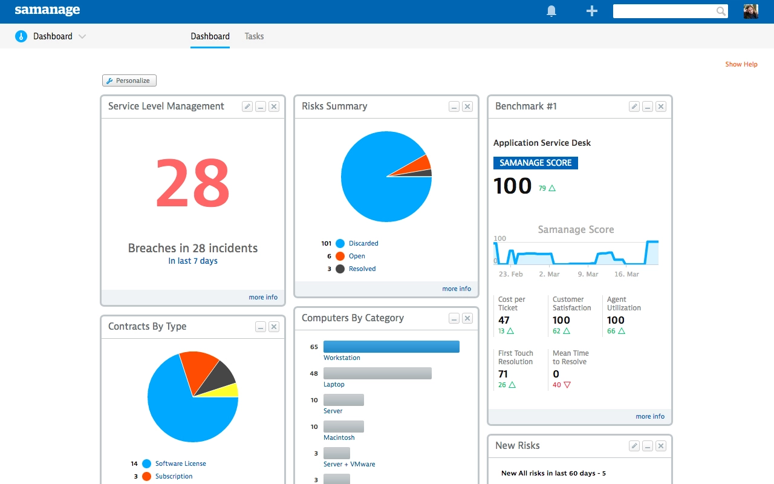Open more info for Benchmark #1
774x484 pixels.
650,416
